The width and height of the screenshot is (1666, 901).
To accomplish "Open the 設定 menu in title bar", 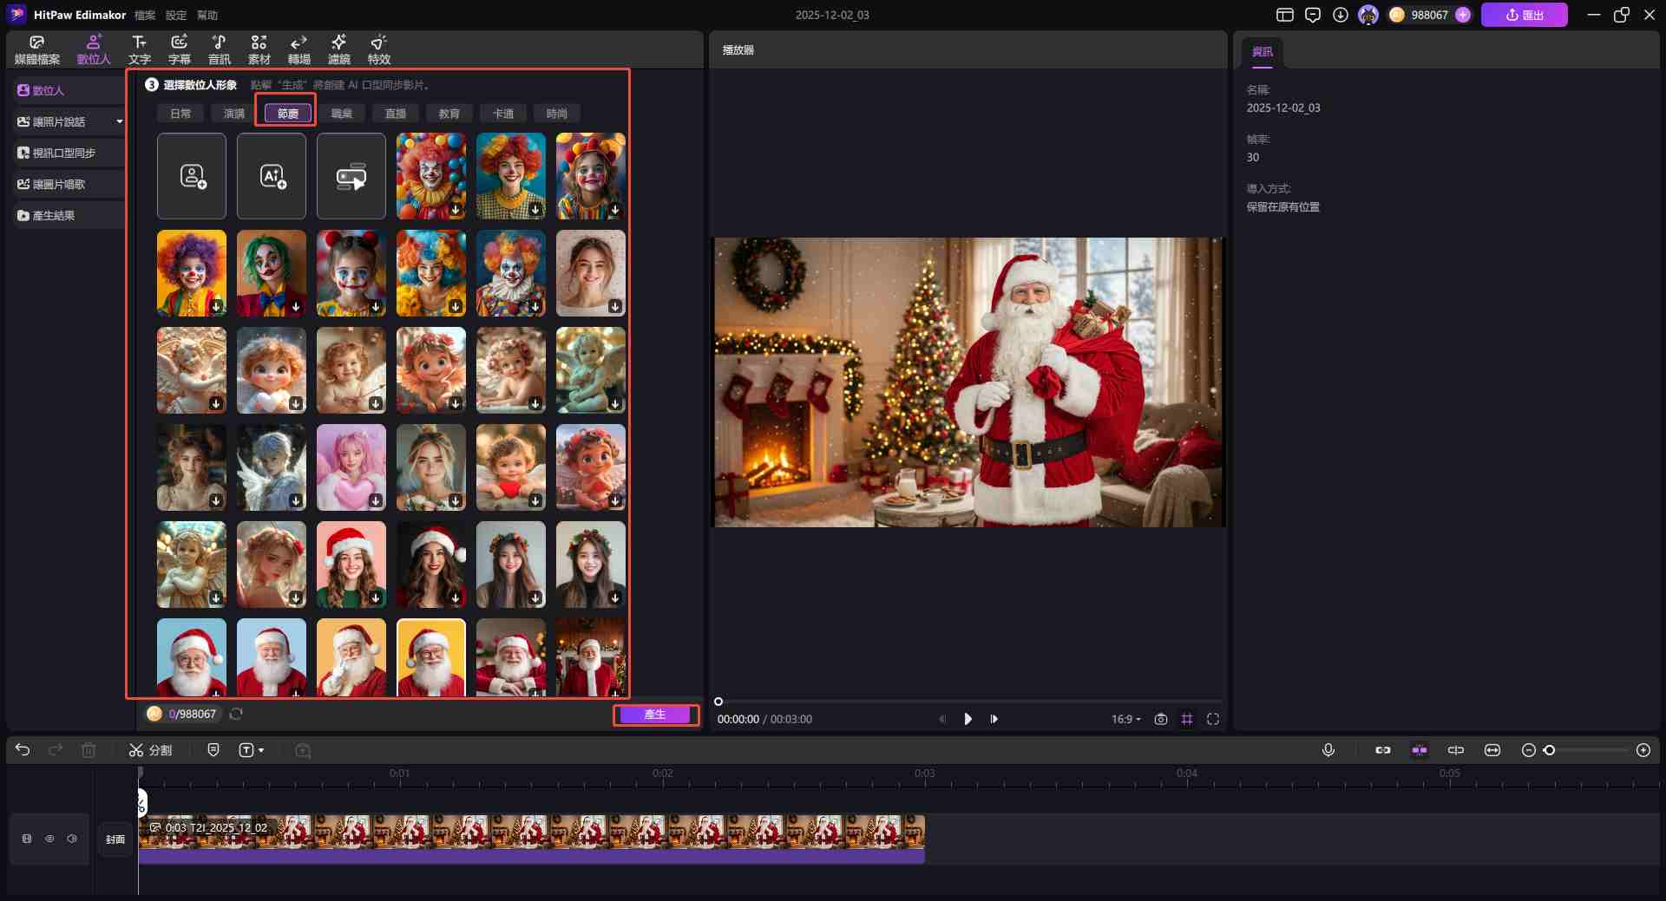I will click(176, 15).
